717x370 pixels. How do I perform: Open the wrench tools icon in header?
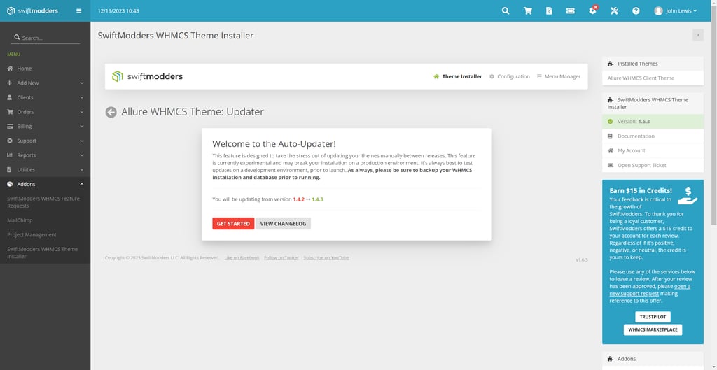614,11
